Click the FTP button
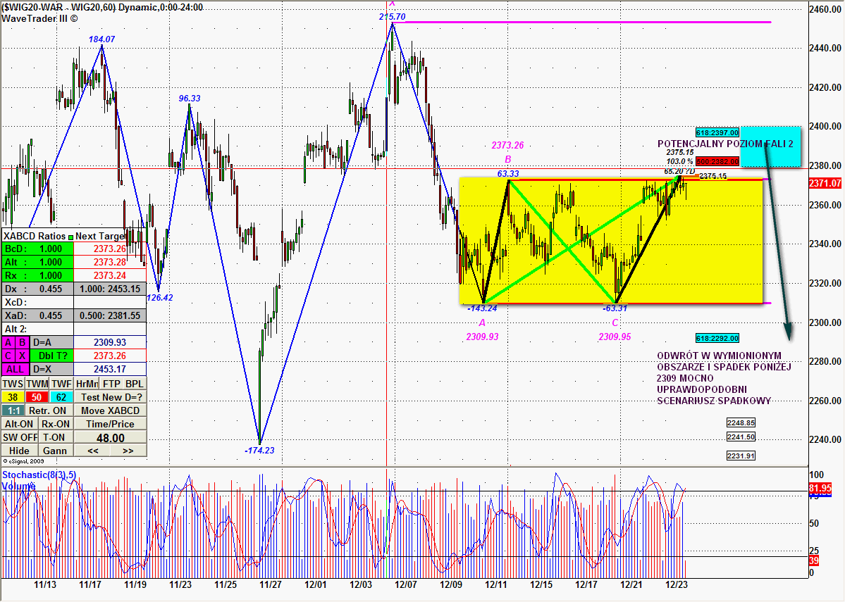The image size is (845, 602). 111,384
